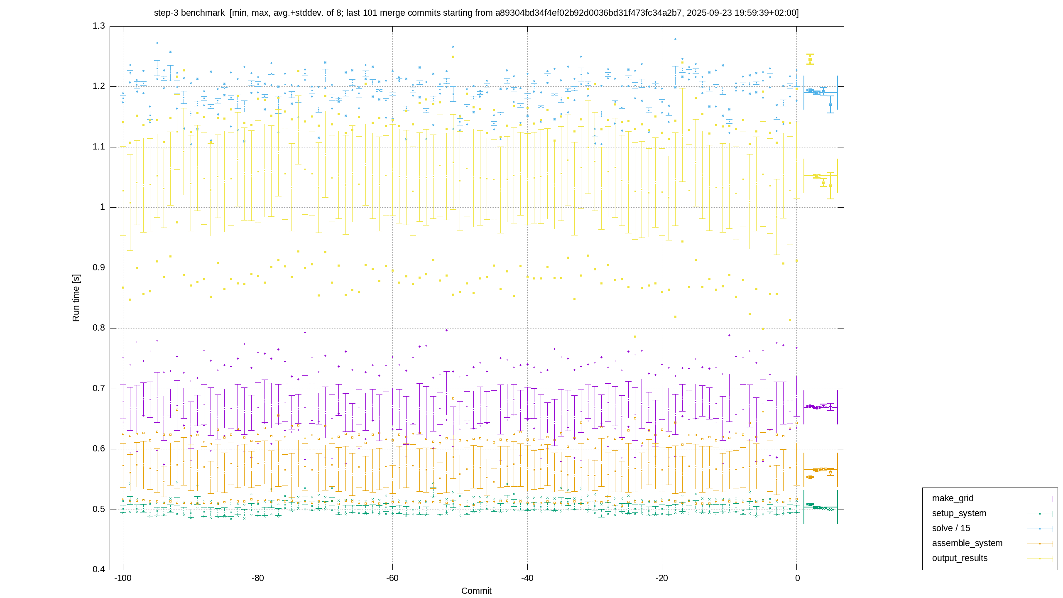Click the 0 tick on commit axis

click(797, 578)
